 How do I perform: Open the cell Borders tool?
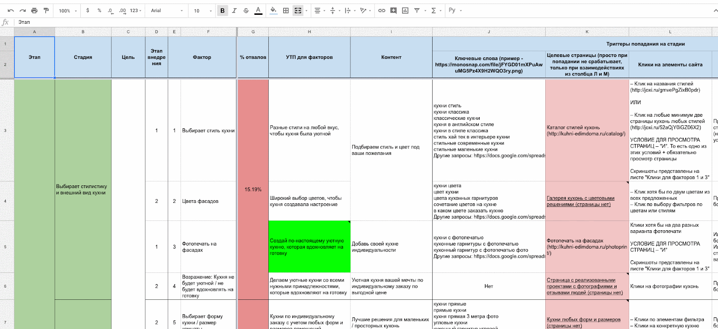click(285, 10)
